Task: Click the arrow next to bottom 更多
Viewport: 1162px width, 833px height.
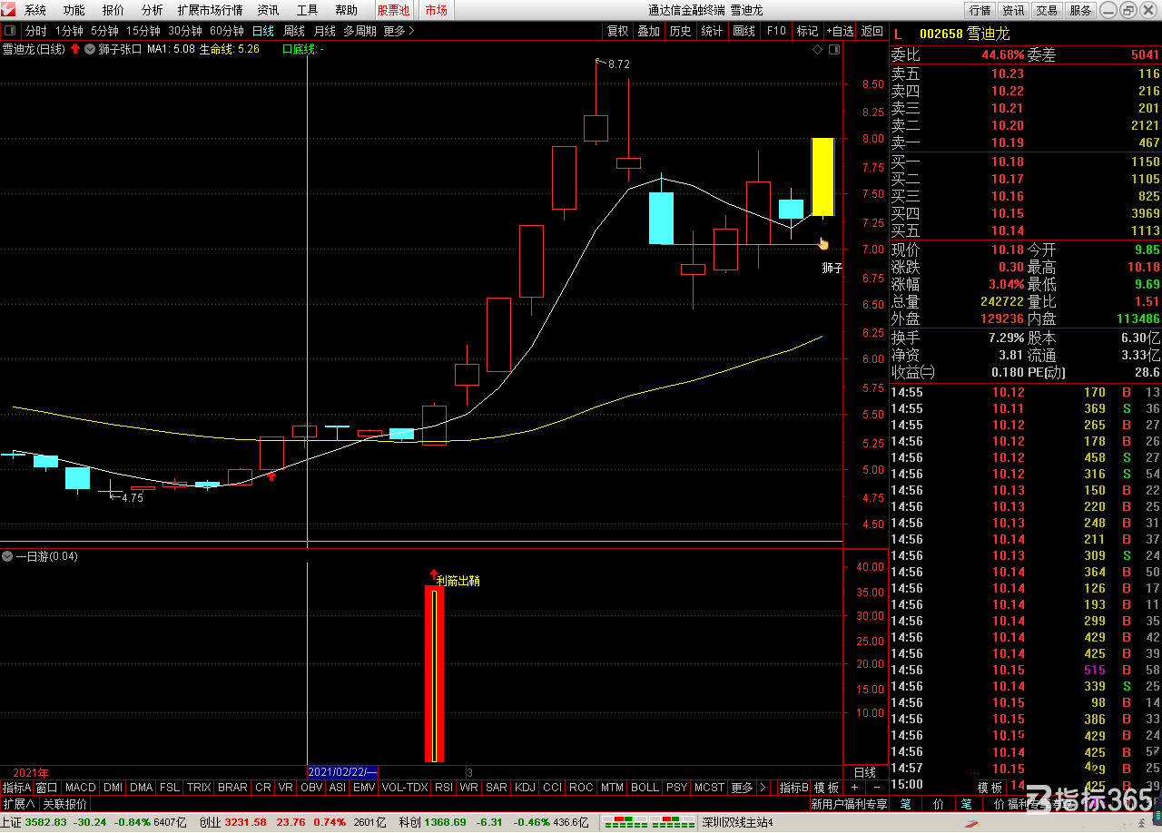Action: click(x=763, y=788)
